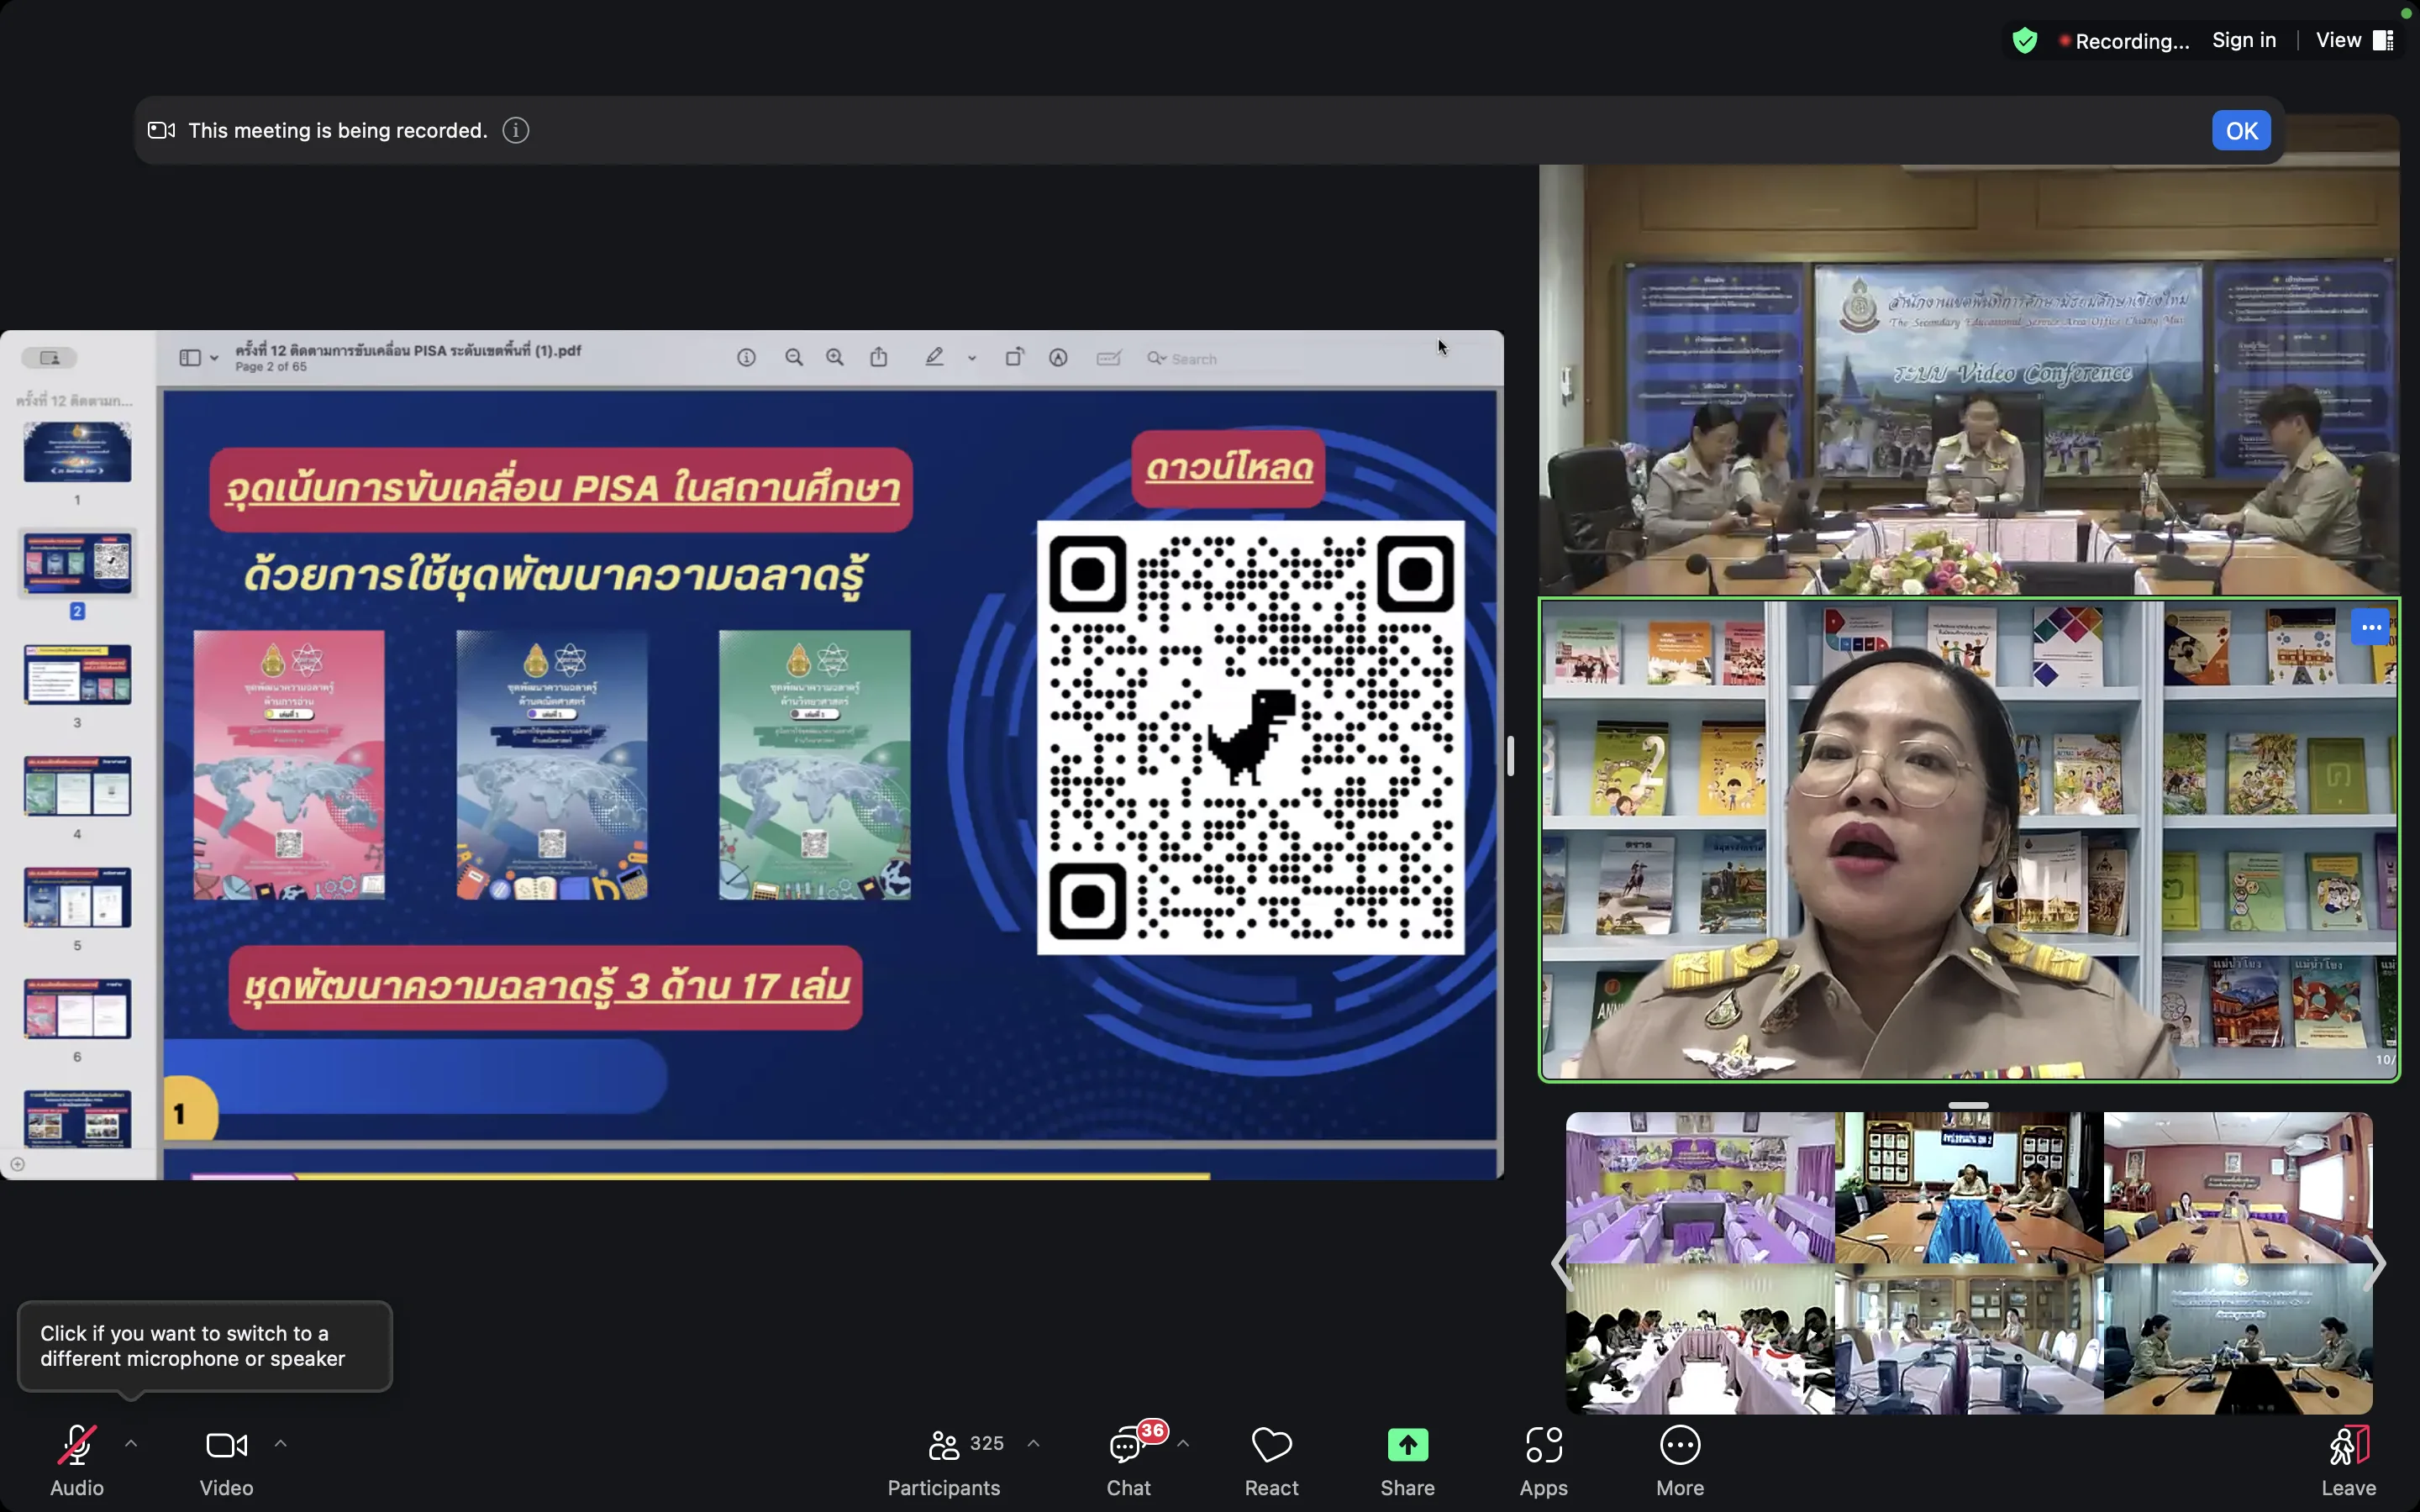Open highlight options dropdown arrow

[x=972, y=358]
